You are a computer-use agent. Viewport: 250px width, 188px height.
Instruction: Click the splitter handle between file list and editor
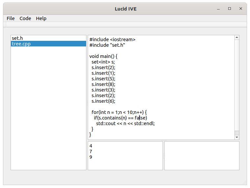pos(87,103)
